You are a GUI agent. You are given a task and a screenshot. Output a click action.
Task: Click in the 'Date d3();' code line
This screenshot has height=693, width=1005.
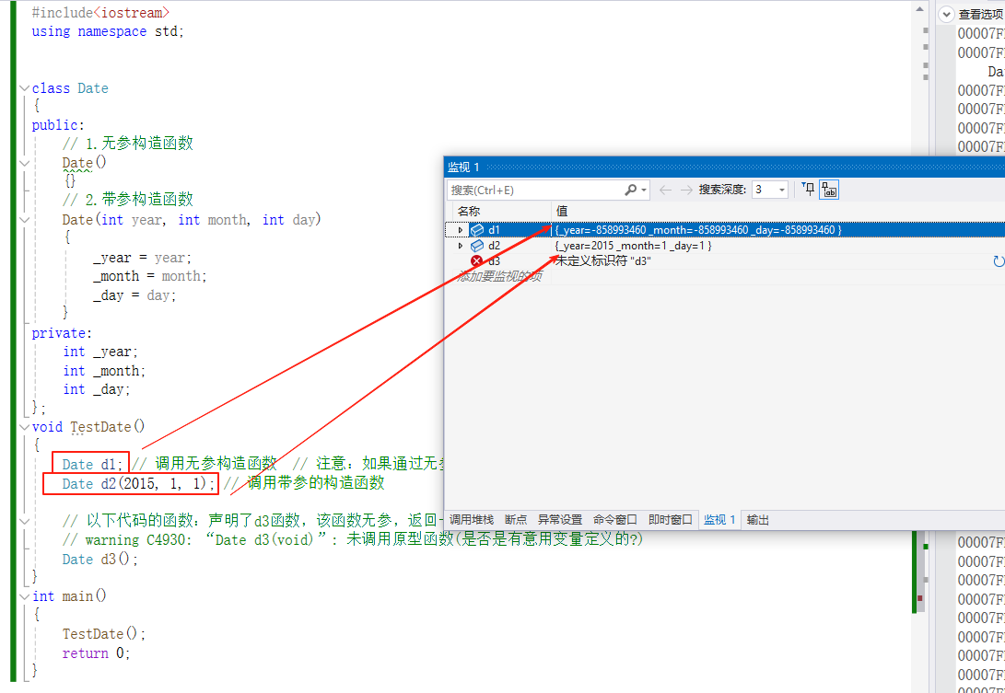point(100,560)
